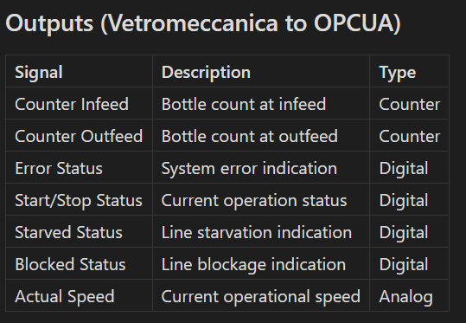
Task: Click the 'Line blockage indication' description
Action: (x=253, y=265)
